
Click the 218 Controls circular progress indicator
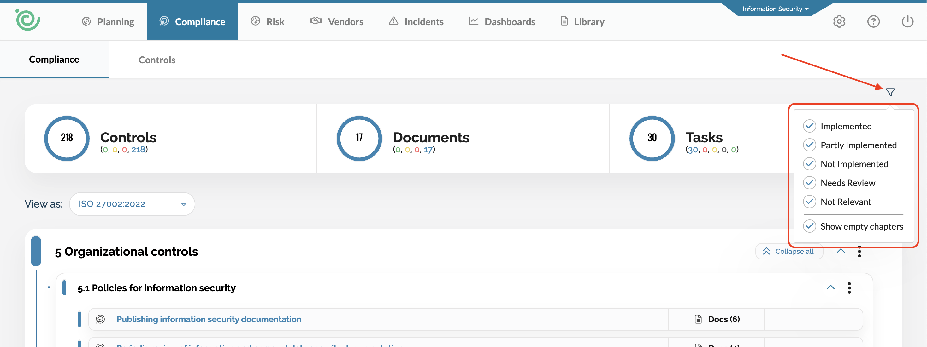[x=67, y=138]
